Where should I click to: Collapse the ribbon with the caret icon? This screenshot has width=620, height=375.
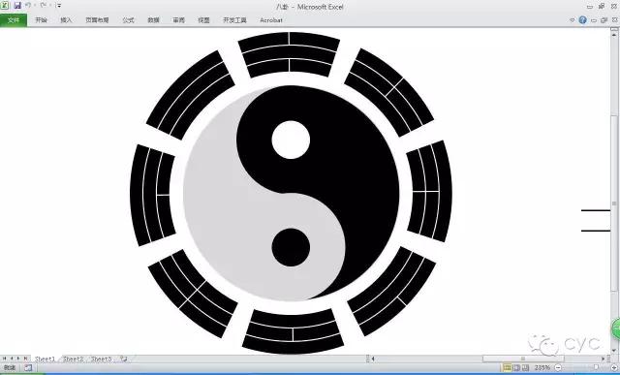[572, 19]
